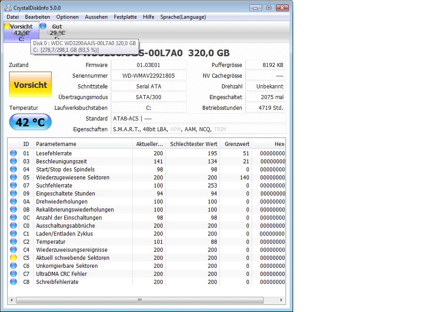The height and width of the screenshot is (312, 429).
Task: Click the status icon for Schreibfehlerrate
Action: pyautogui.click(x=13, y=282)
